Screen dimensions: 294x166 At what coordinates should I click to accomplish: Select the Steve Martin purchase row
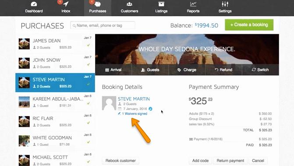coord(55,83)
